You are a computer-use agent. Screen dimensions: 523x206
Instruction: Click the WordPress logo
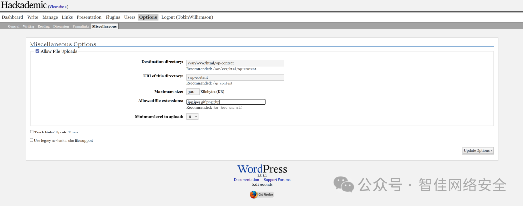(x=262, y=169)
